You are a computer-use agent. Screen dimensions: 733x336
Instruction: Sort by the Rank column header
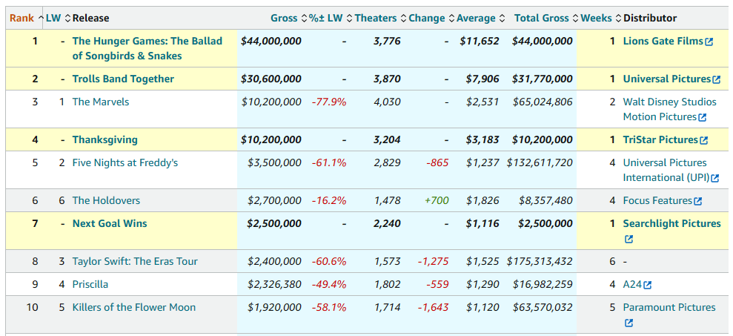21,18
